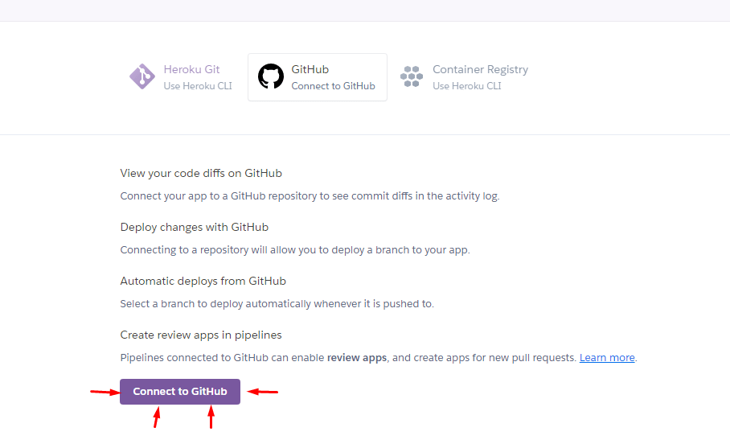
Task: Select the GitHub deployment method label
Action: point(310,69)
